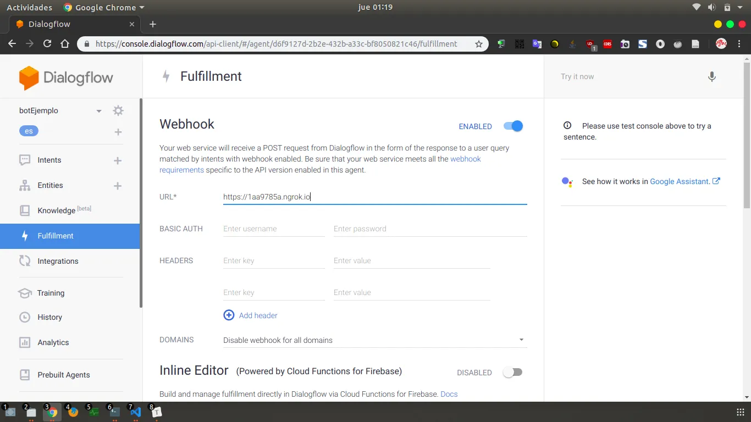Open agent settings with the gear icon
Image resolution: width=751 pixels, height=422 pixels.
pyautogui.click(x=118, y=110)
